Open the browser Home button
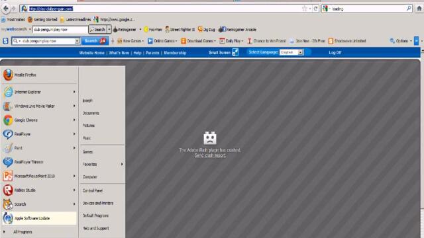This screenshot has width=424, height=238. click(419, 9)
